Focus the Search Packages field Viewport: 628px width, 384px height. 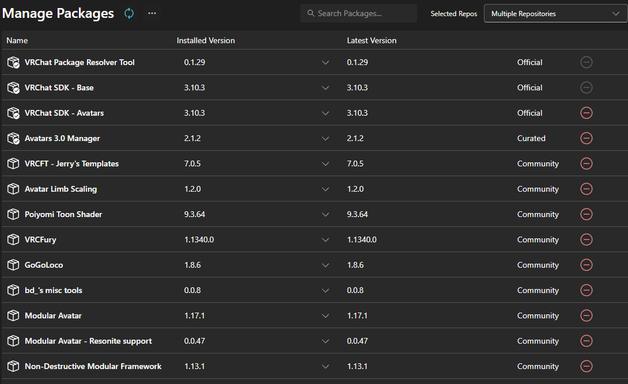(x=358, y=13)
